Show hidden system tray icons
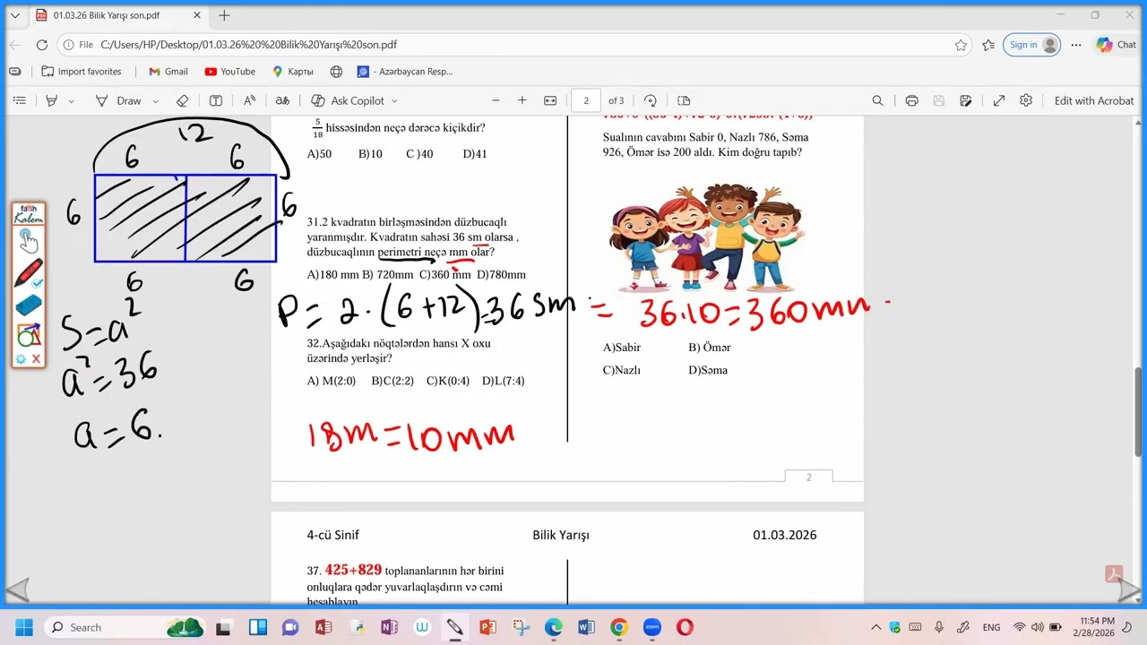The height and width of the screenshot is (645, 1147). 875,627
